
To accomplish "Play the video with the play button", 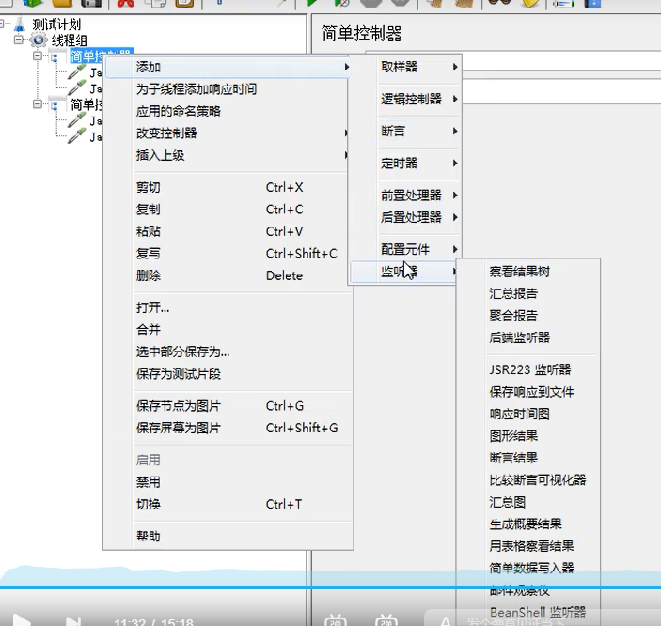I will click(x=21, y=620).
